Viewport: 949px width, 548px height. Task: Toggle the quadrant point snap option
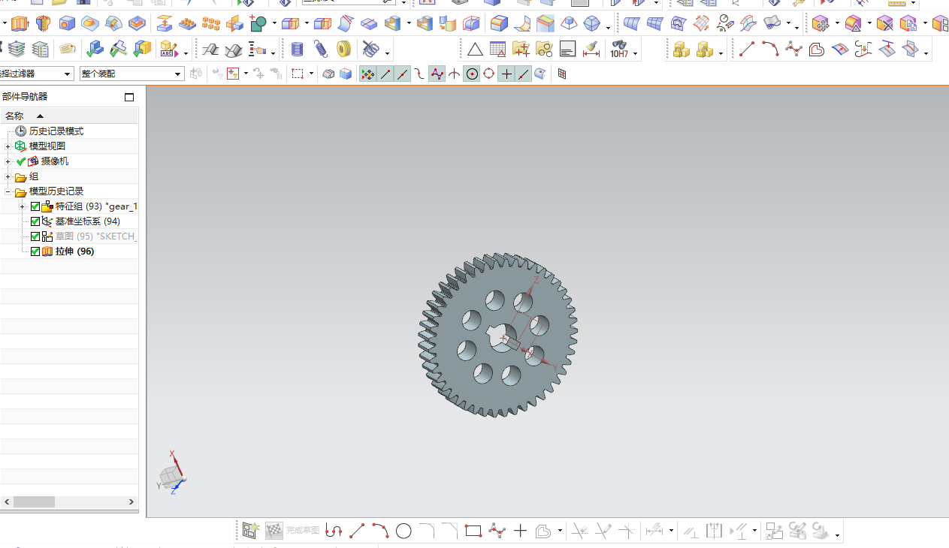489,74
